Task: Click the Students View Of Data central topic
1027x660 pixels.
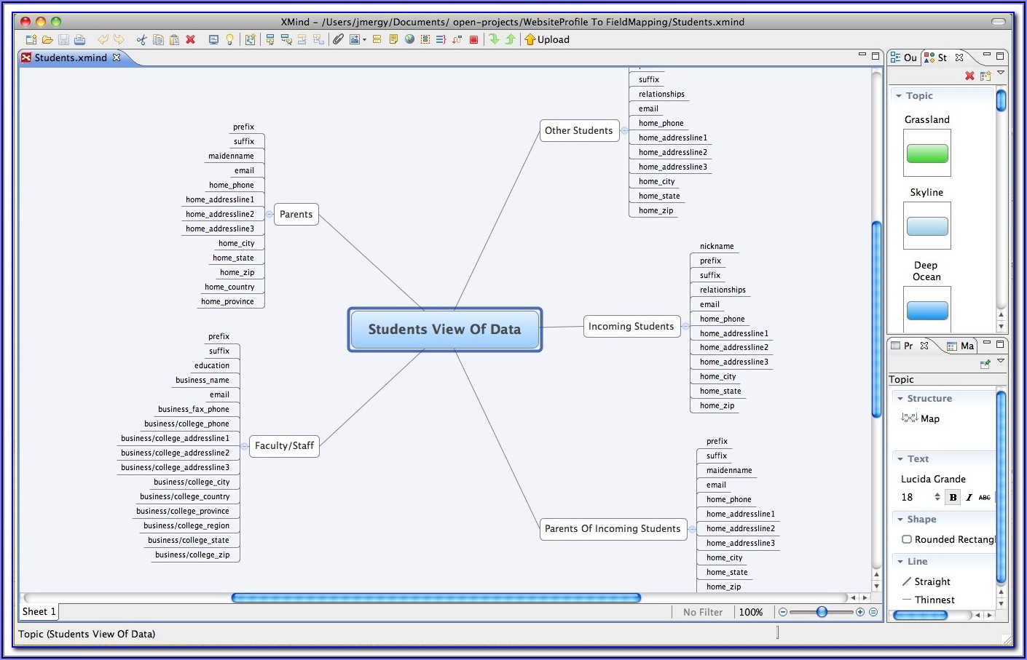Action: tap(444, 330)
